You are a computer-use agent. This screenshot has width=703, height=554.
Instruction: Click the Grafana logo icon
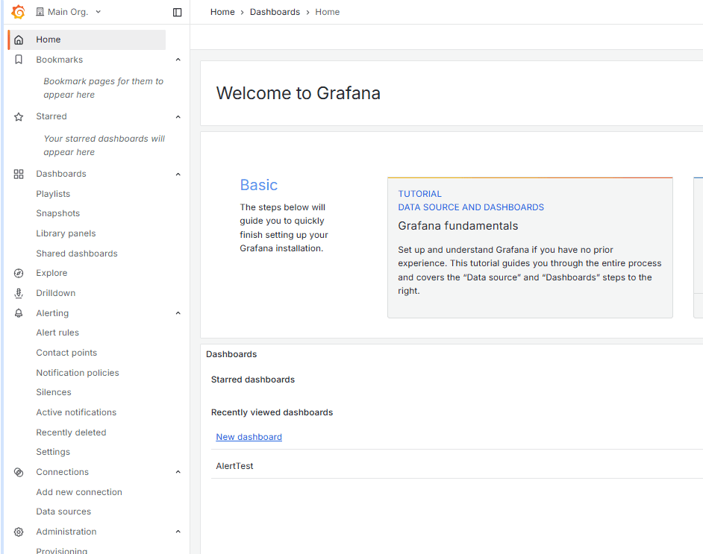click(x=18, y=12)
